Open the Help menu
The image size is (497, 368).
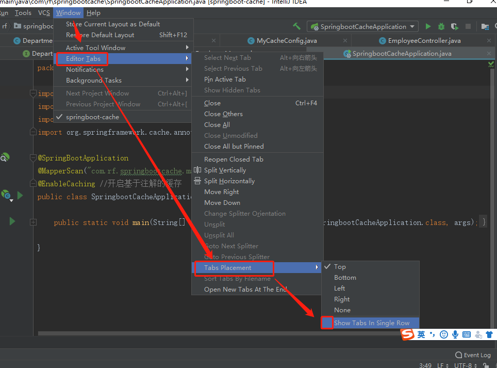coord(93,13)
